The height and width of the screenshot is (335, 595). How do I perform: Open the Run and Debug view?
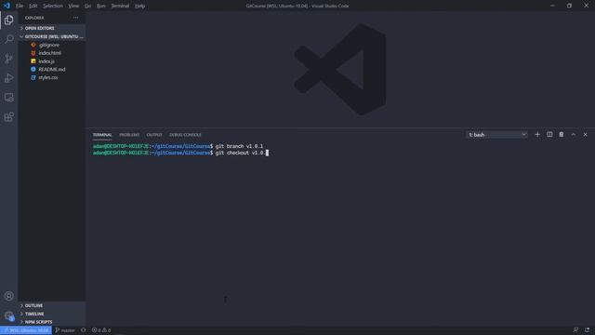click(8, 78)
